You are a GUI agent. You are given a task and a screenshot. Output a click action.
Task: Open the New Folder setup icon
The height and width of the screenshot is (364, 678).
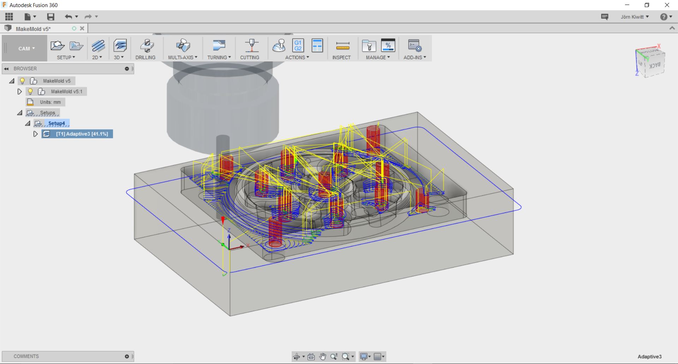tap(76, 46)
